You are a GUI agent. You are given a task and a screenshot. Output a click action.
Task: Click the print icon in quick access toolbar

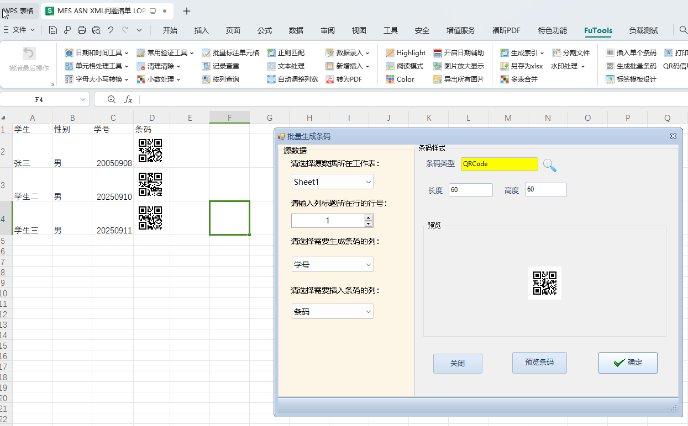click(82, 30)
